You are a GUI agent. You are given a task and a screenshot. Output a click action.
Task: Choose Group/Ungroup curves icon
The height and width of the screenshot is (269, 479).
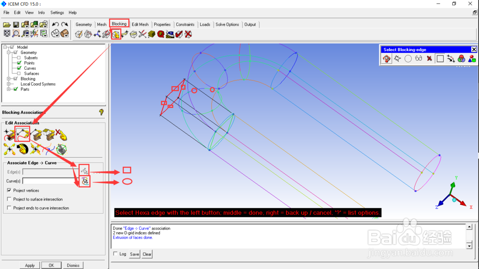click(48, 149)
